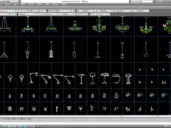The image size is (171, 128).
Task: Open the Multileader Style manager icon
Action: click(x=133, y=11)
